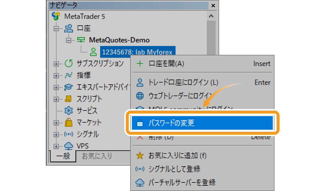Click the star icon for お気に入りに追加
The height and width of the screenshot is (191, 324).
tap(140, 155)
